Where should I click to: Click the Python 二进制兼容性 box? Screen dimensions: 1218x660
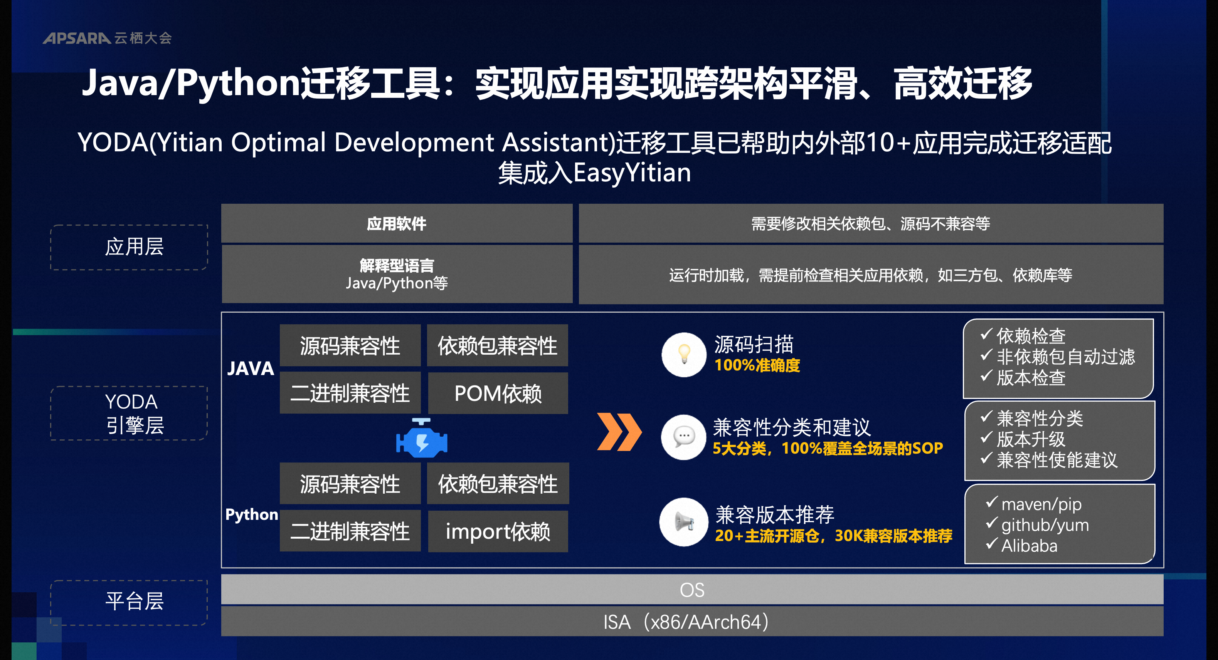tap(350, 531)
